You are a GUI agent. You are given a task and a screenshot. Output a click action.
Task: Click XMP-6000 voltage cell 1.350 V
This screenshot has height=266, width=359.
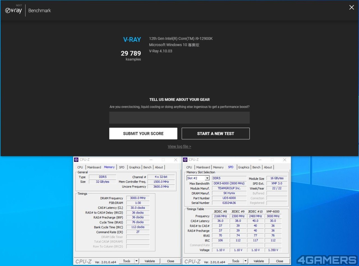click(x=273, y=250)
